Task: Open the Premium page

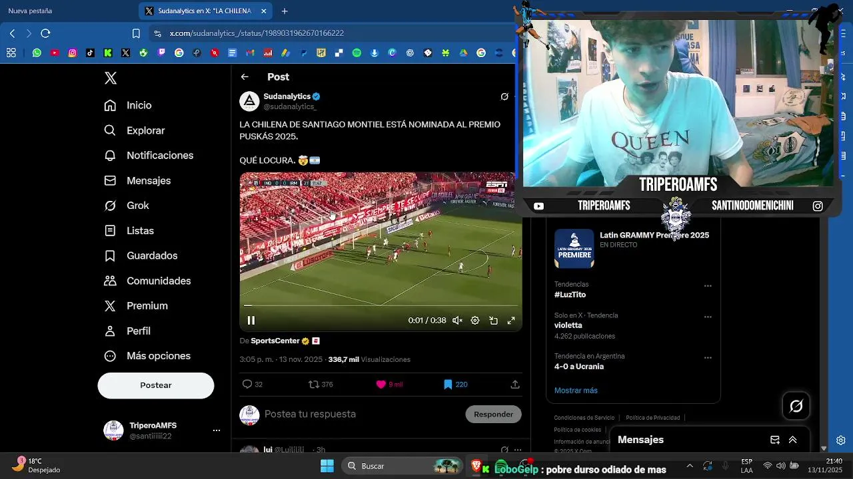Action: tap(136, 306)
